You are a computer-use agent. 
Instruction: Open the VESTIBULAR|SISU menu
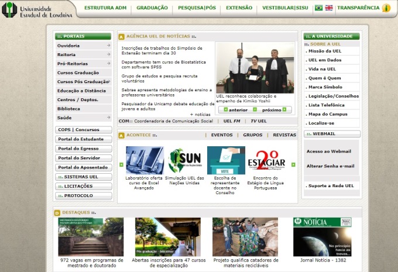(285, 8)
